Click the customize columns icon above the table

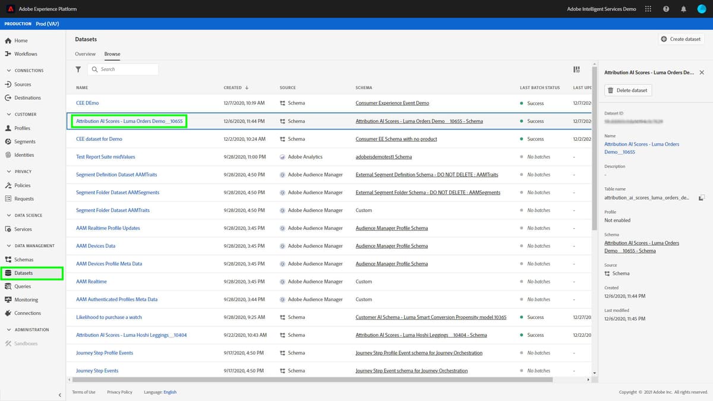pos(576,69)
